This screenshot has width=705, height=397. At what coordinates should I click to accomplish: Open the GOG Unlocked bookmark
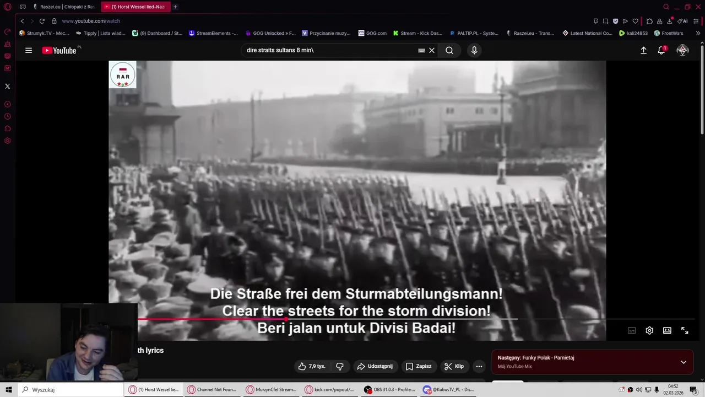pyautogui.click(x=270, y=33)
